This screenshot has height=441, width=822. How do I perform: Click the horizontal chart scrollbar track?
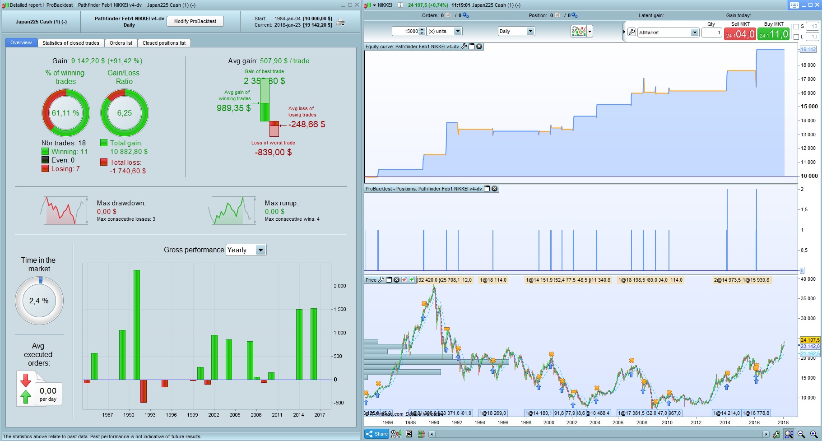[x=599, y=434]
